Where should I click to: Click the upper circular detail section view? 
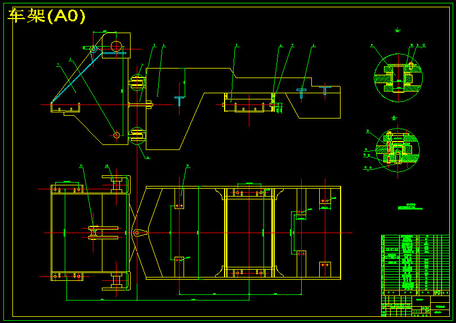pos(398,78)
